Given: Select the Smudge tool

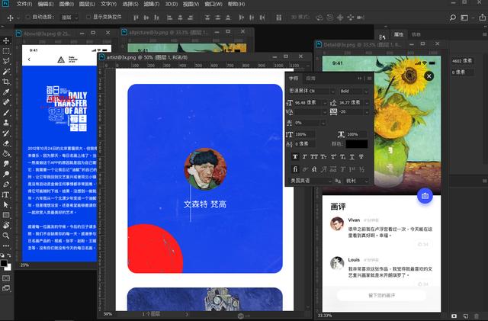Looking at the screenshot, I should [x=6, y=164].
